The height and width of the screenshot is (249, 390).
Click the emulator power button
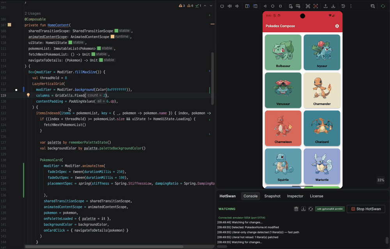pyautogui.click(x=222, y=6)
